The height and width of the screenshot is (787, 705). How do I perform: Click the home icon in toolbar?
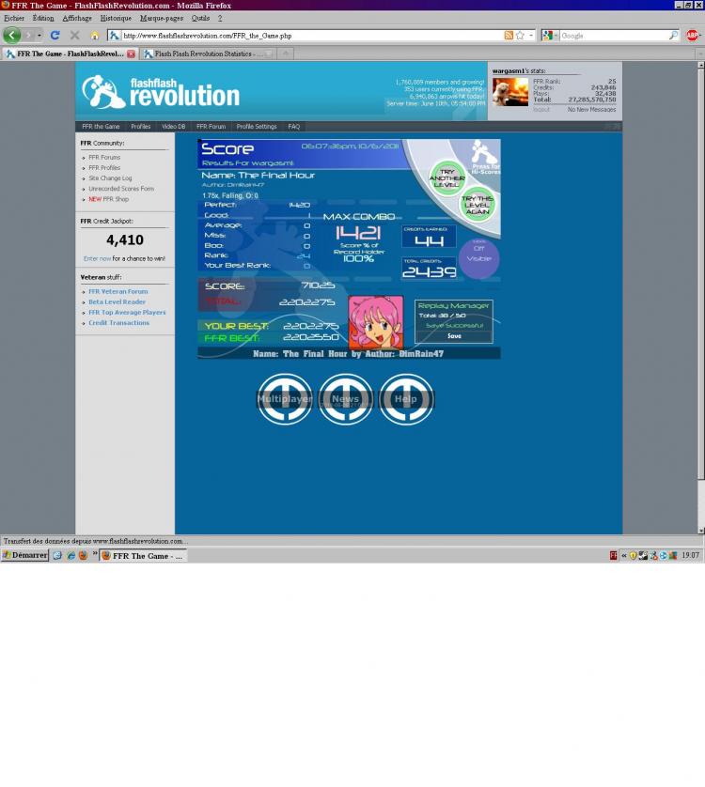(94, 36)
